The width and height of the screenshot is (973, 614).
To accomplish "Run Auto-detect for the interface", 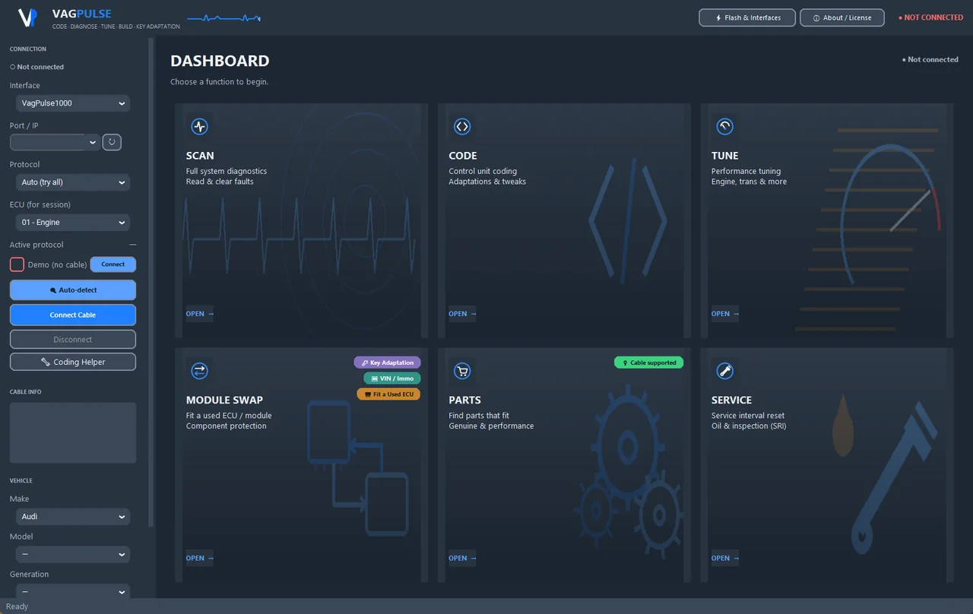I will coord(73,290).
